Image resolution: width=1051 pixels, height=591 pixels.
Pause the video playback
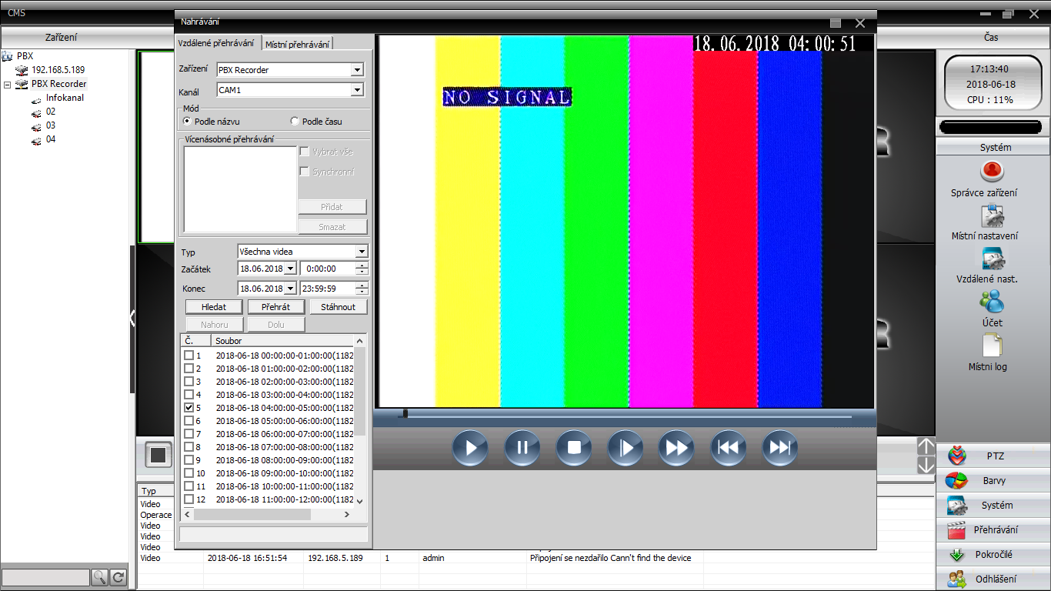point(522,448)
